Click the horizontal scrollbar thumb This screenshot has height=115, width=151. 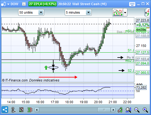[104, 110]
